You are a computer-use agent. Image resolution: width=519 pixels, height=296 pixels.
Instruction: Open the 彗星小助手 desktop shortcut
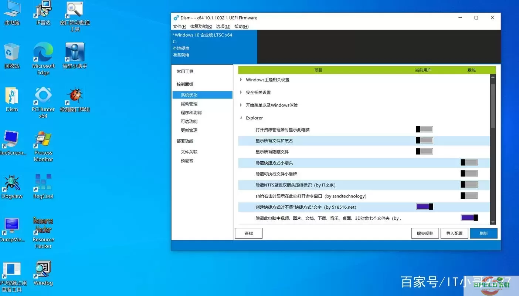point(75,56)
